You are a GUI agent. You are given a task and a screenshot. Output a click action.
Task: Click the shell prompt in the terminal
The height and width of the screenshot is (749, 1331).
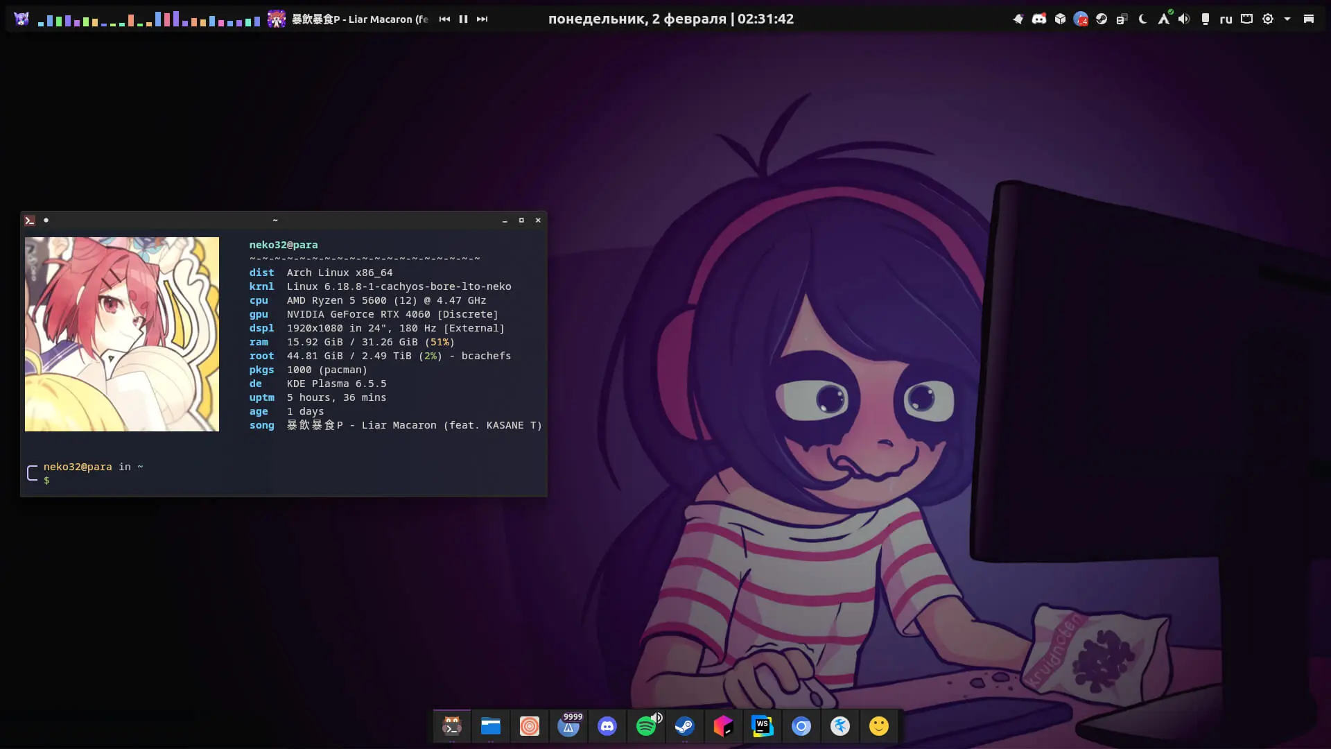[47, 480]
